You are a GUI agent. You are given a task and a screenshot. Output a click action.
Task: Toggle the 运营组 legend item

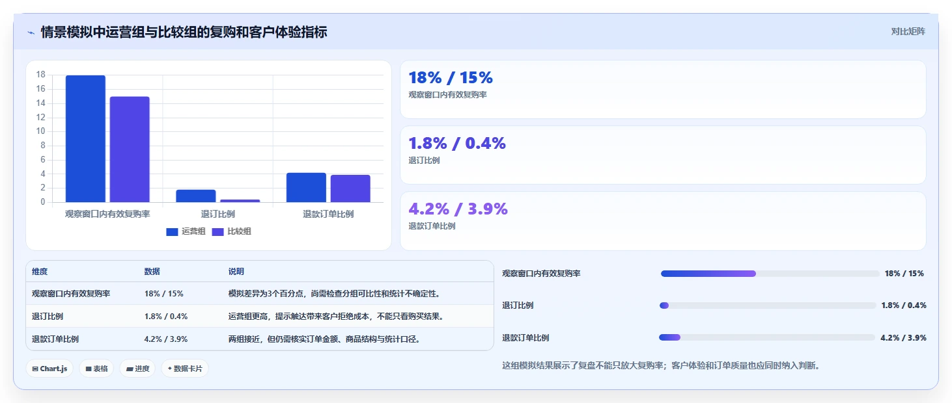[x=186, y=231]
